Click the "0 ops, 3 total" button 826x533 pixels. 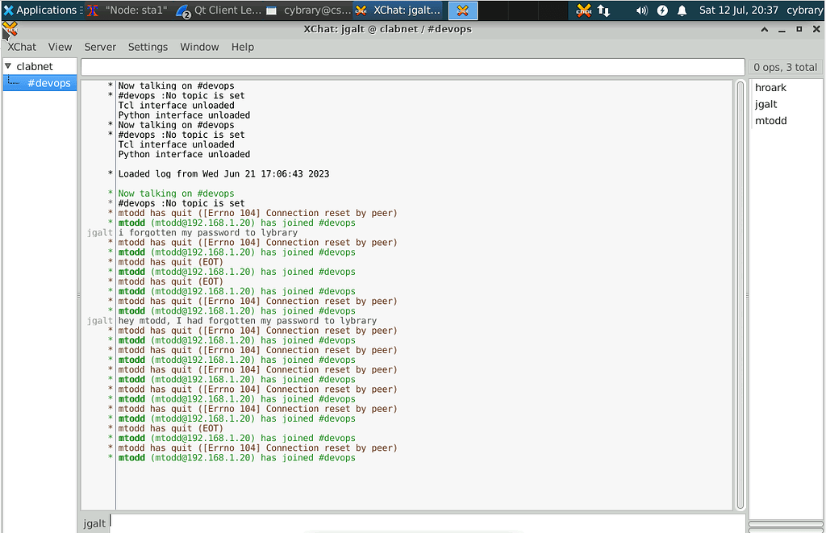coord(786,66)
